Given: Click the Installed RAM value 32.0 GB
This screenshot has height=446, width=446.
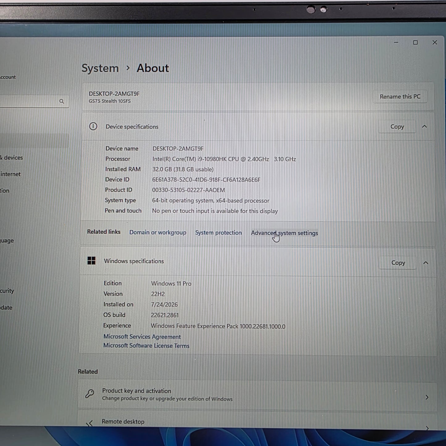Looking at the screenshot, I should pos(183,169).
